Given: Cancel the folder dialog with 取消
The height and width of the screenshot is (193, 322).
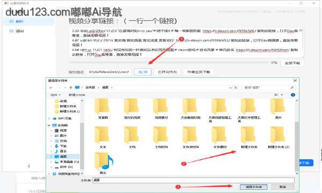Looking at the screenshot, I should [x=283, y=187].
